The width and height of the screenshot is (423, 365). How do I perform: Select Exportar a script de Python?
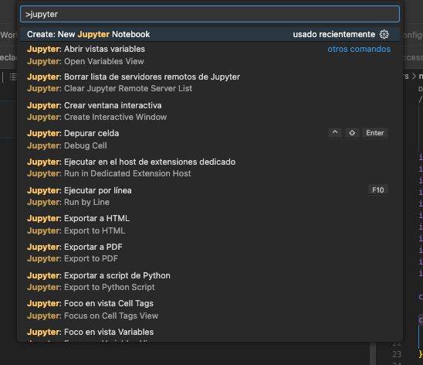pyautogui.click(x=210, y=281)
